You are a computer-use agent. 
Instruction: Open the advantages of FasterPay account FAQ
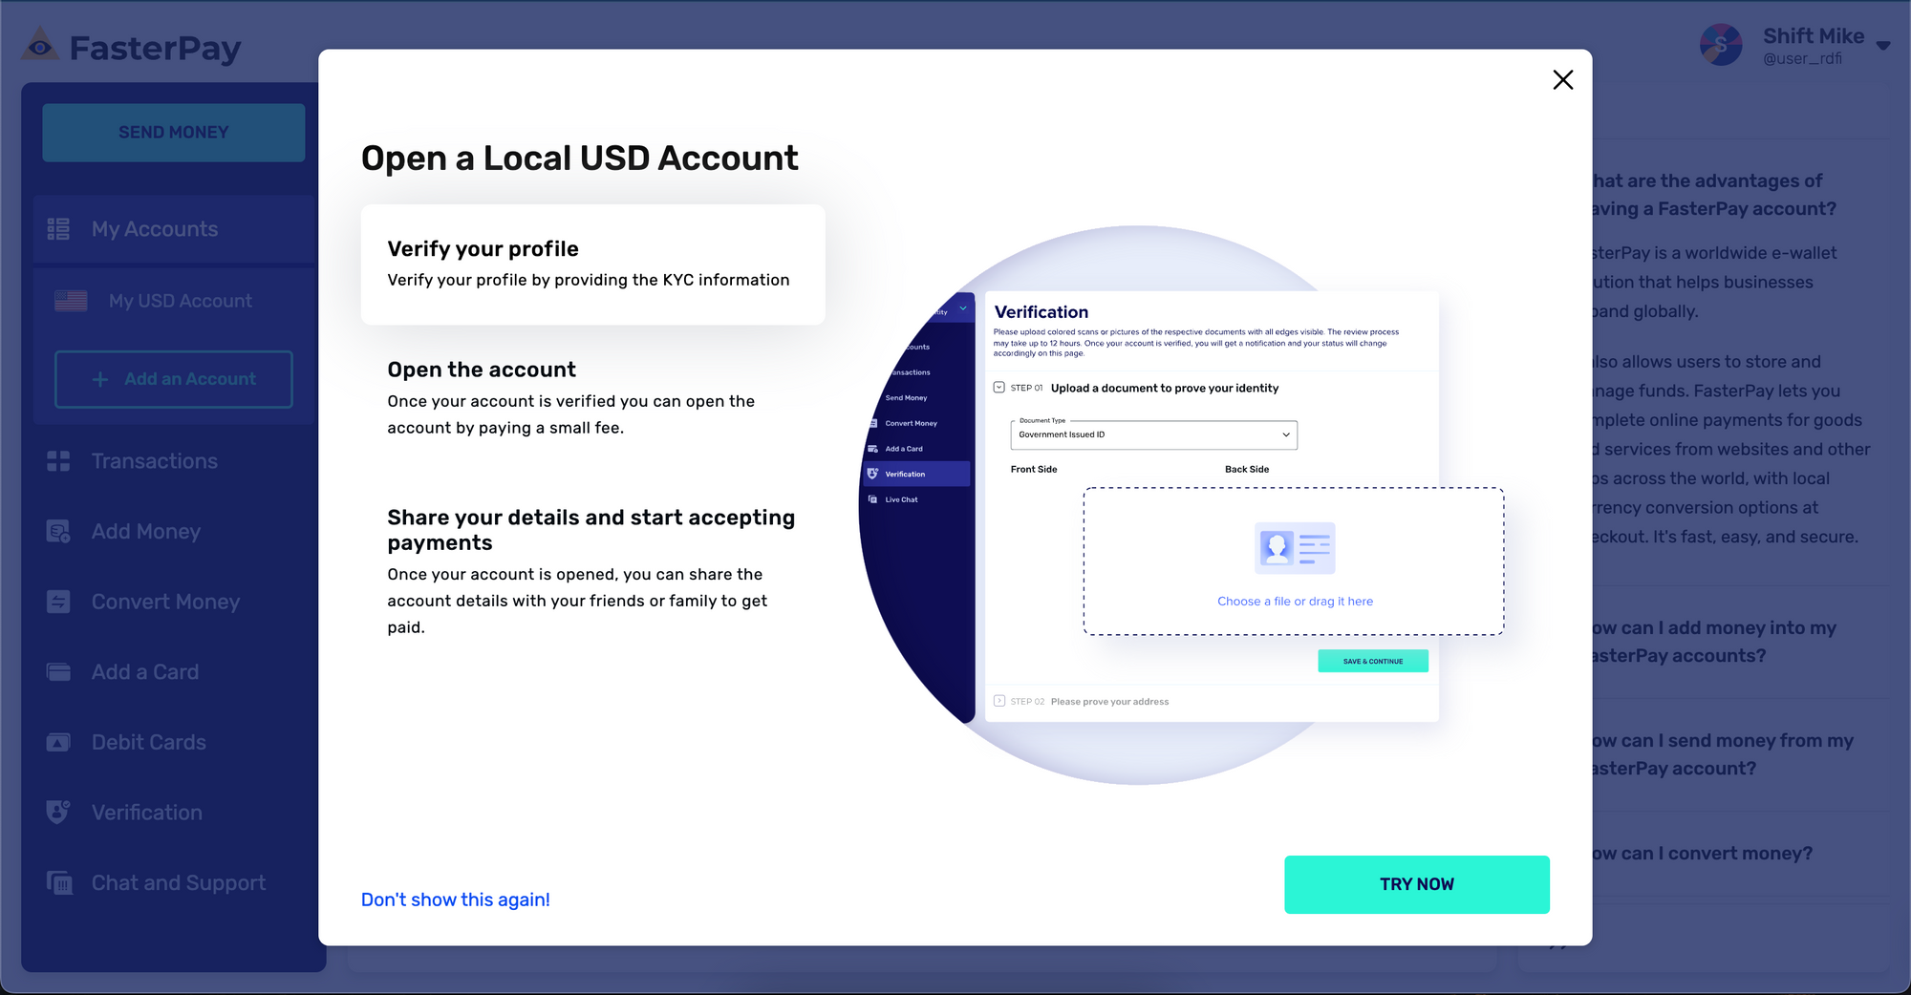click(1714, 195)
